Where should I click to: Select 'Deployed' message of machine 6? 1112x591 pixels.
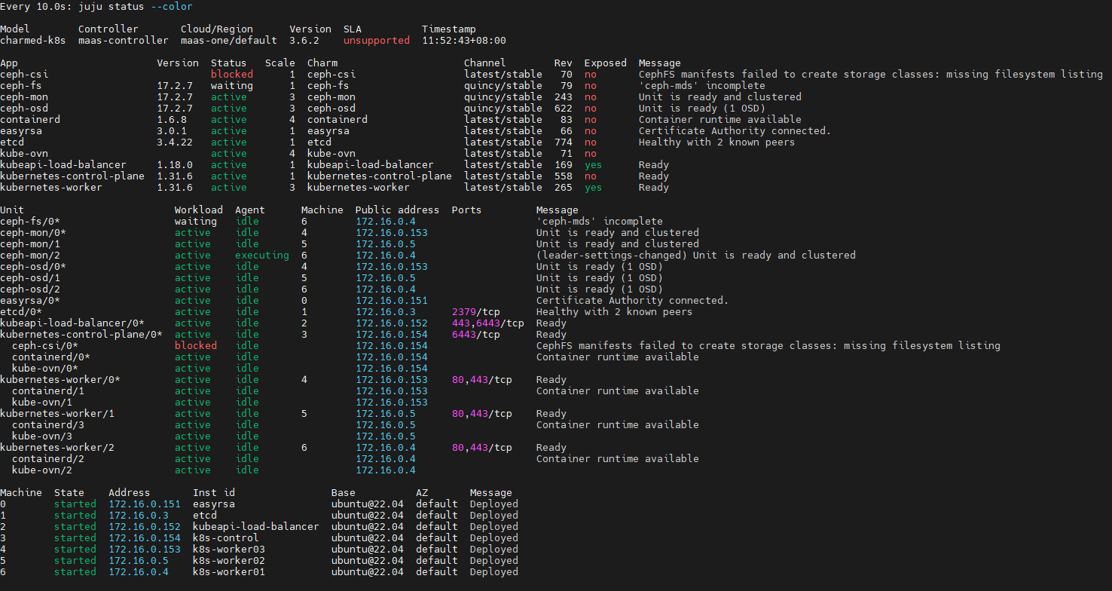point(494,572)
